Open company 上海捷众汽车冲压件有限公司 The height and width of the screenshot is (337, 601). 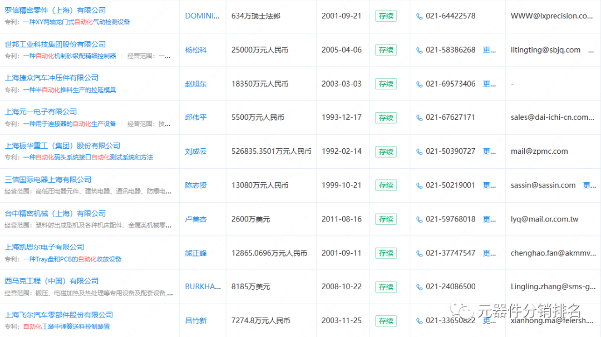pyautogui.click(x=52, y=78)
